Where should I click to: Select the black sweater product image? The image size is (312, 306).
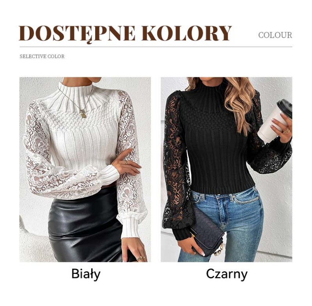click(x=227, y=170)
